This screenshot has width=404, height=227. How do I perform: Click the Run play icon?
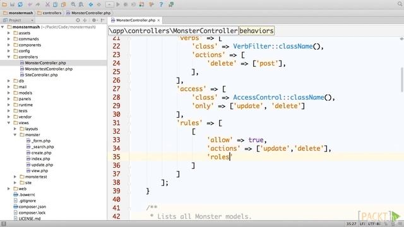(x=118, y=4)
